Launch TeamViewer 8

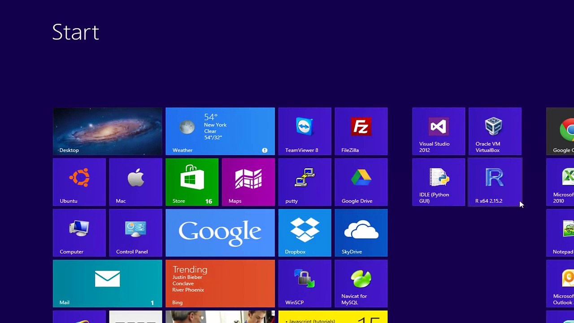click(305, 131)
